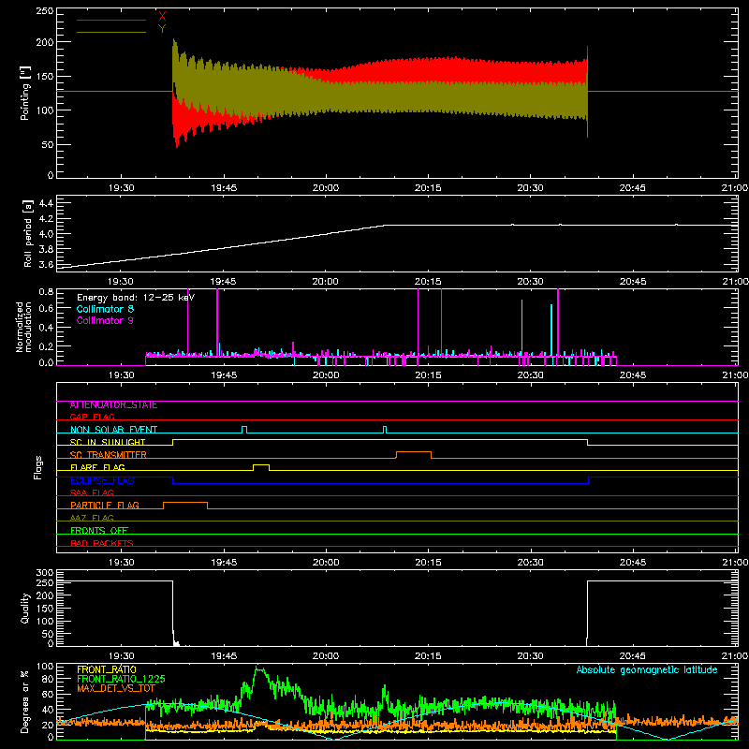Click the SC_TRANSMITTER flag label
Image resolution: width=749 pixels, height=749 pixels.
click(109, 454)
